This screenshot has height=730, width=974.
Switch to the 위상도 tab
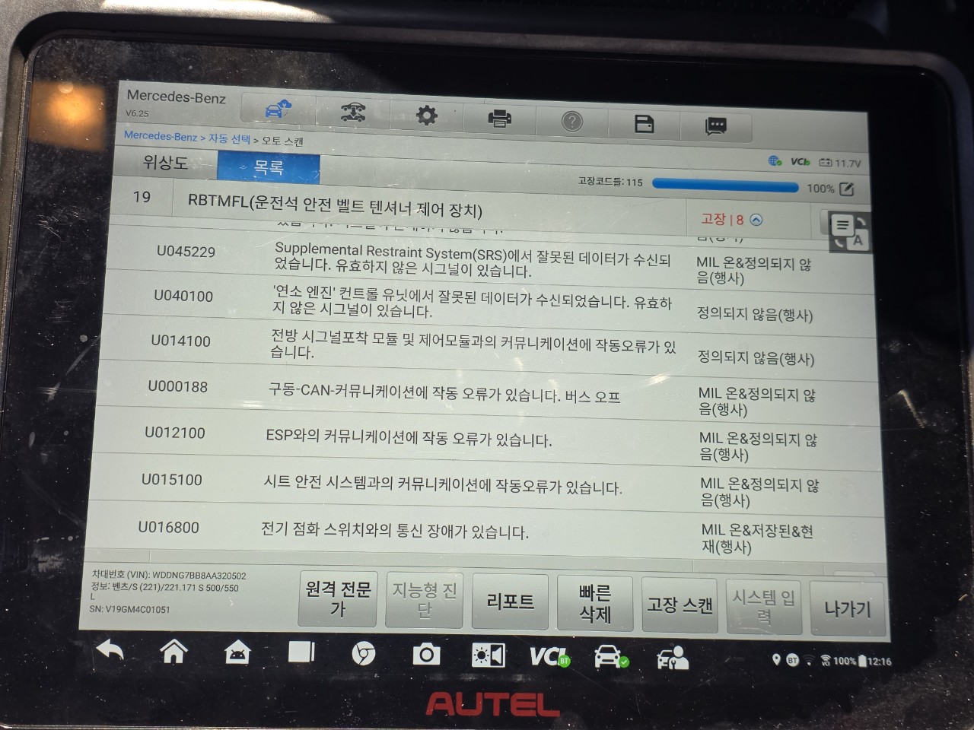tap(165, 162)
